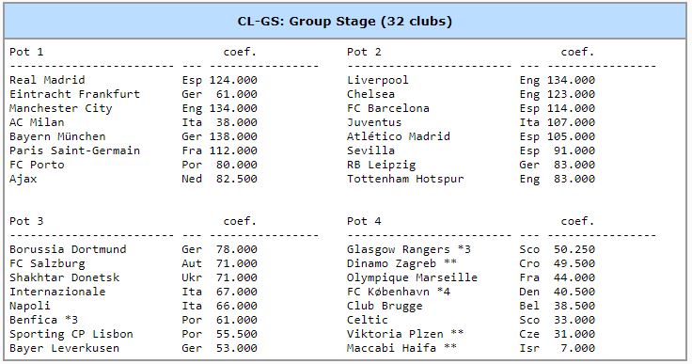Image resolution: width=692 pixels, height=364 pixels.
Task: Click Real Madrid in Pot 1
Action: tap(47, 80)
